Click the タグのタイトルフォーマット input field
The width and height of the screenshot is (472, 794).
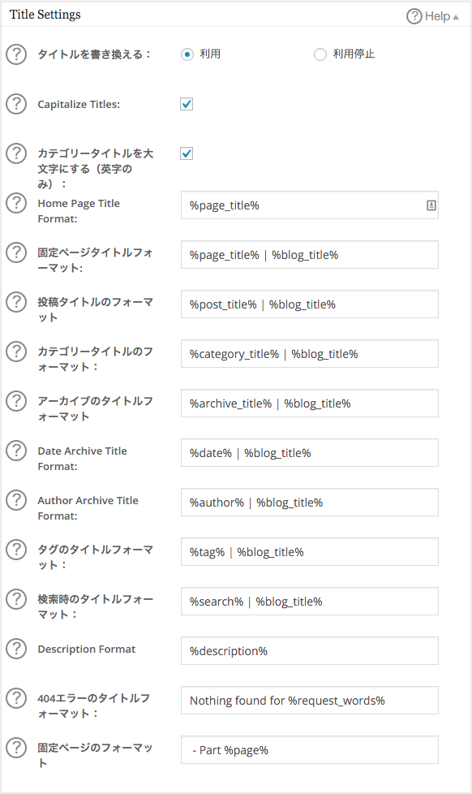click(308, 551)
